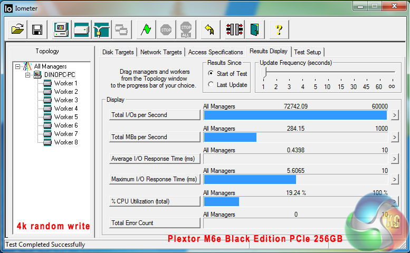Switch to the Disk Targets tab

click(118, 52)
